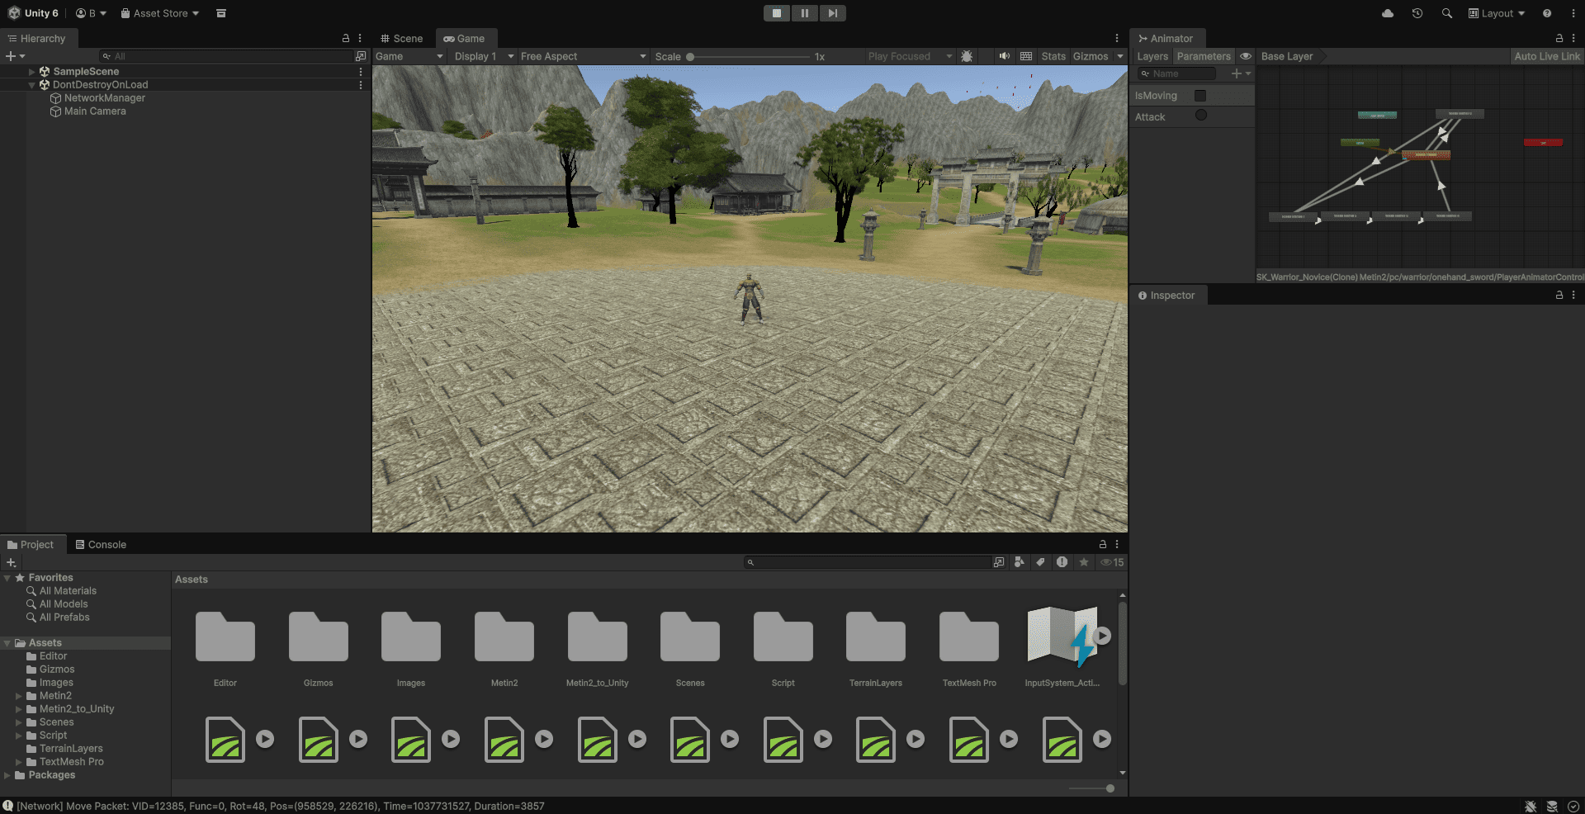Lock the Project panel

pyautogui.click(x=1102, y=545)
